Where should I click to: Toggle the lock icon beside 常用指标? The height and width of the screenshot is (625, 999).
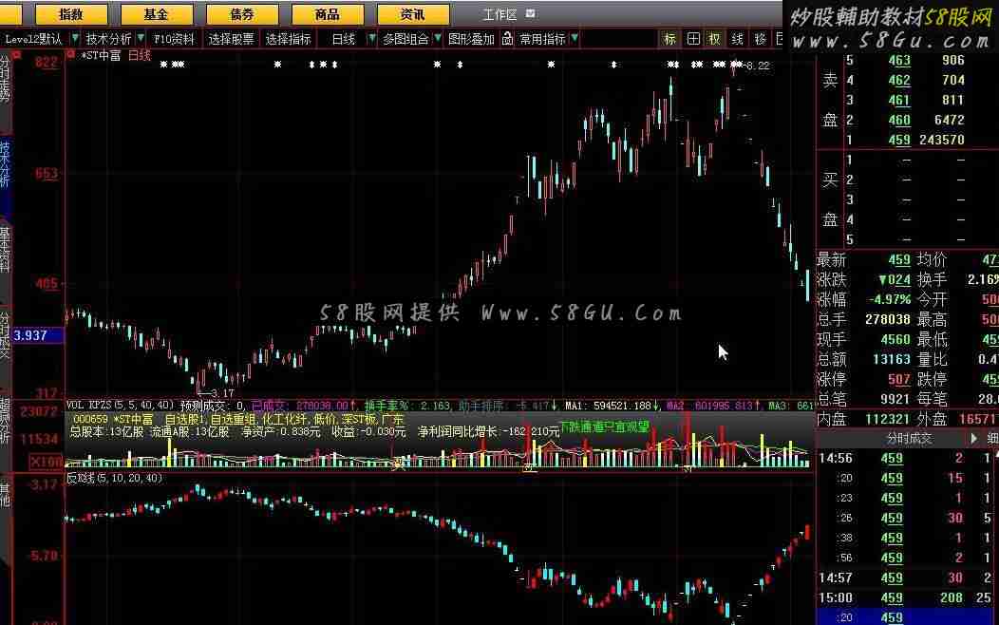click(507, 40)
